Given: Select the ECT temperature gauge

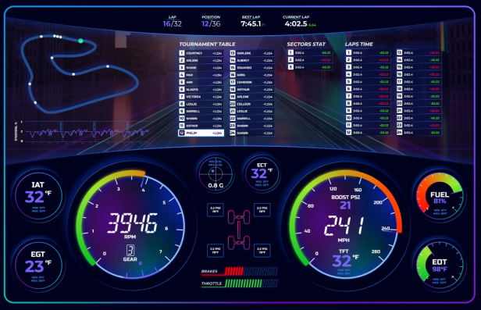Looking at the screenshot, I should (262, 174).
